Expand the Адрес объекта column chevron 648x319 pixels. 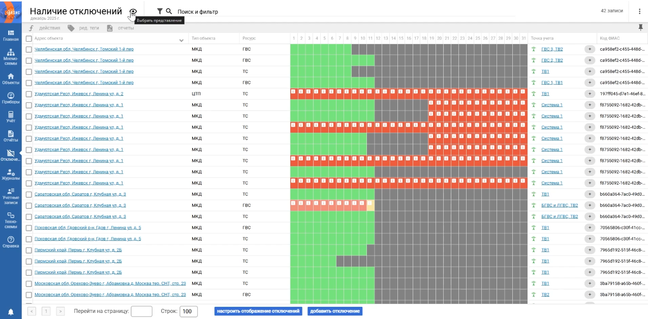tap(181, 40)
